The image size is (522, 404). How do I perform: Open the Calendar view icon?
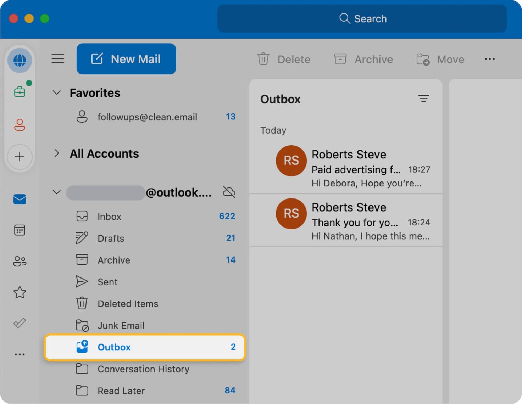point(20,230)
